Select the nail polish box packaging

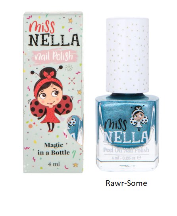54,93
